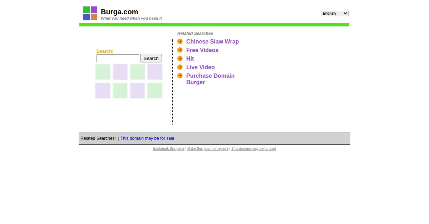The width and height of the screenshot is (429, 224).
Task: Open the Live Video link
Action: (201, 67)
